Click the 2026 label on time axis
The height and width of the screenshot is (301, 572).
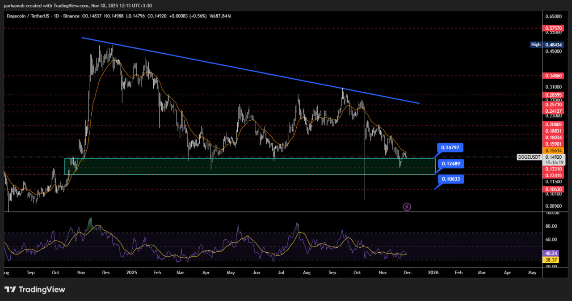point(433,272)
